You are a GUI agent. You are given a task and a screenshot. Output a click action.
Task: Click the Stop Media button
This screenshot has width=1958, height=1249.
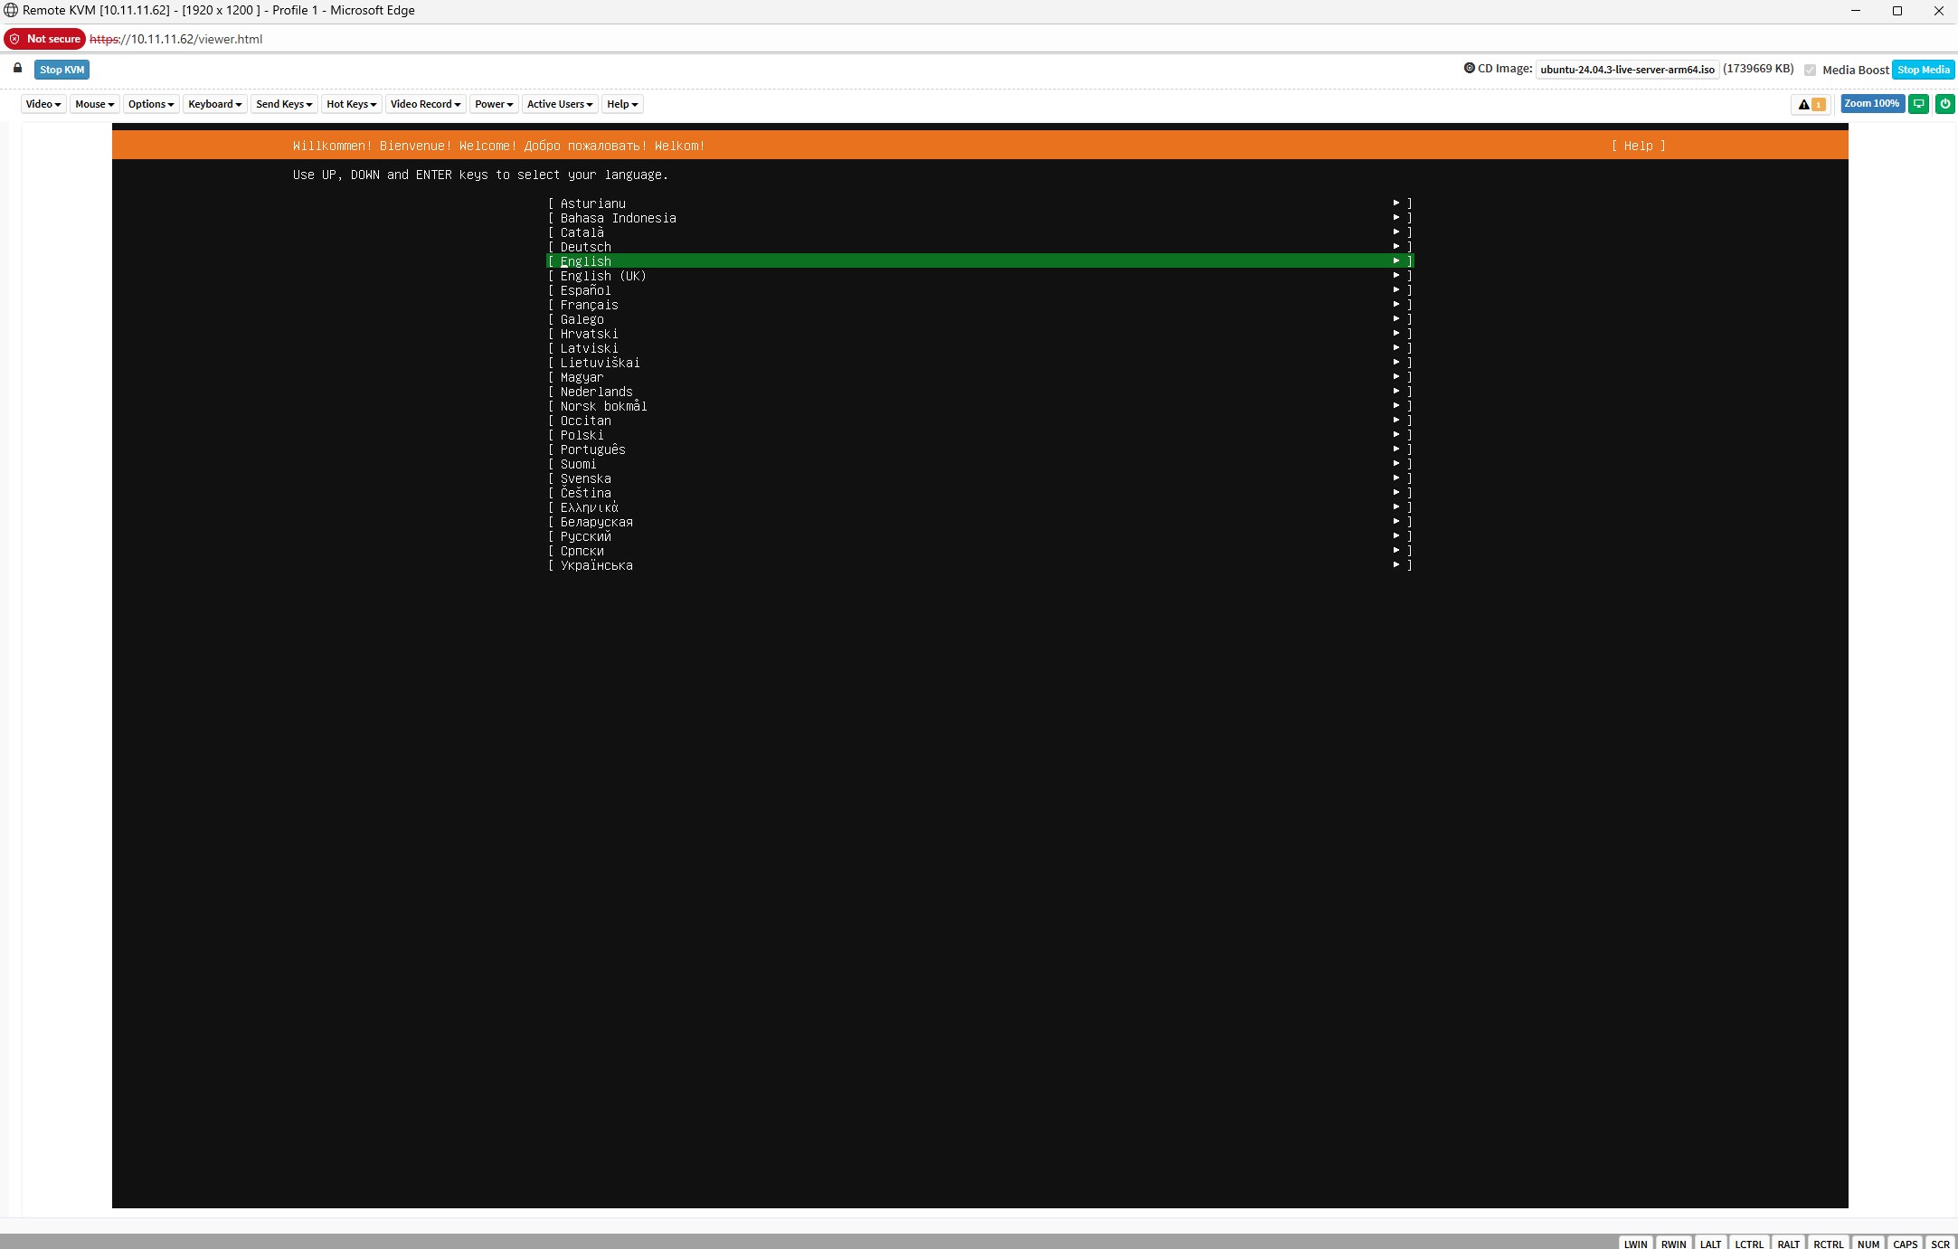1923,70
